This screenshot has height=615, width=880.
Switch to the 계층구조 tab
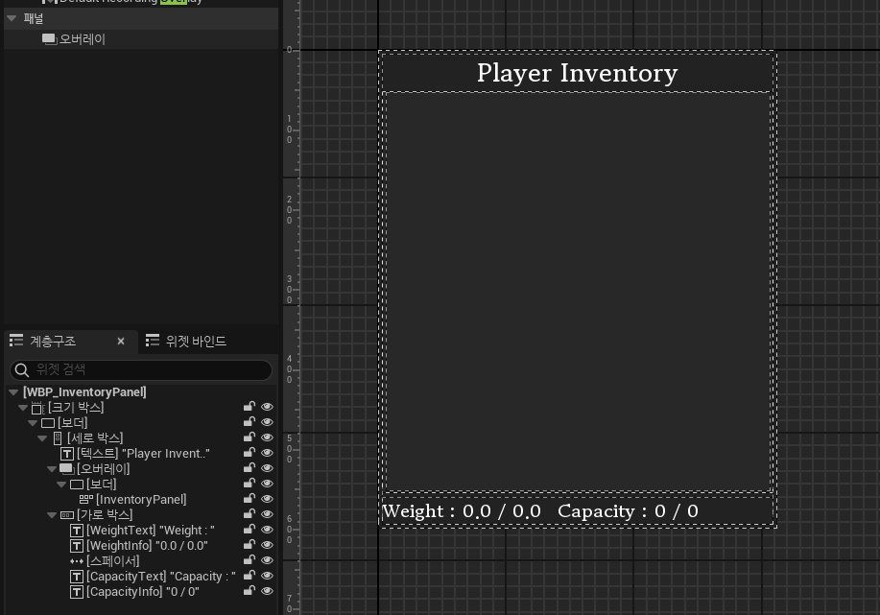[53, 341]
